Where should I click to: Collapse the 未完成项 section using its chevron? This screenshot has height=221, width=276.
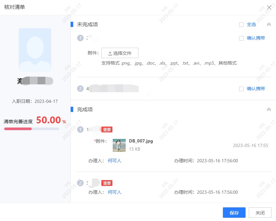[269, 24]
